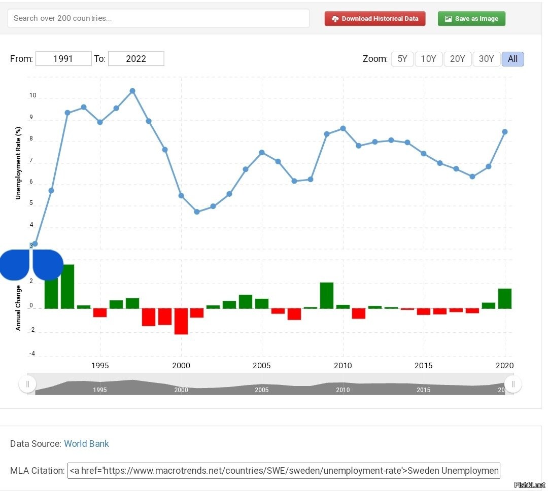This screenshot has width=548, height=491.
Task: Click the 2009 green annual change bar
Action: (x=327, y=295)
